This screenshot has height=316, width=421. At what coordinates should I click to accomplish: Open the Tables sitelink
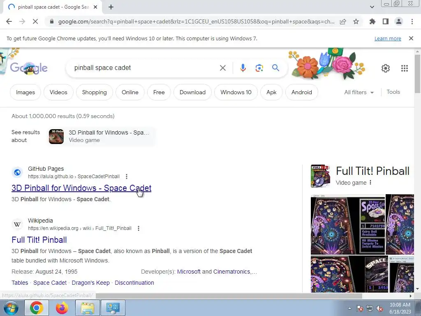tap(20, 283)
